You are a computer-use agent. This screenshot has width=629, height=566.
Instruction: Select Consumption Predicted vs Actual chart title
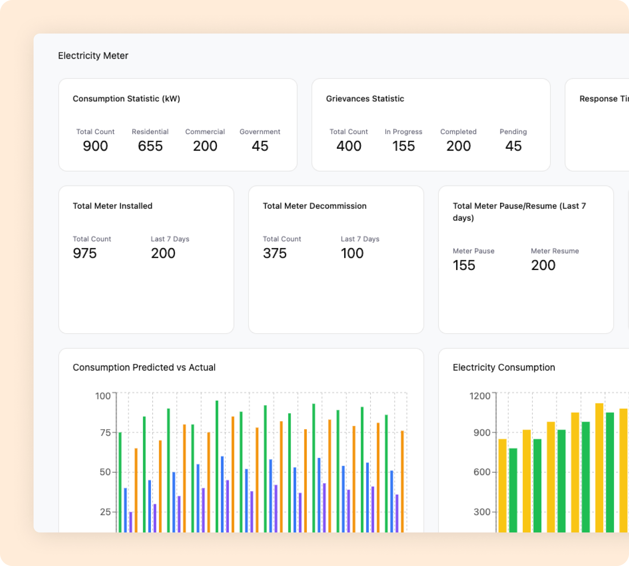[144, 367]
